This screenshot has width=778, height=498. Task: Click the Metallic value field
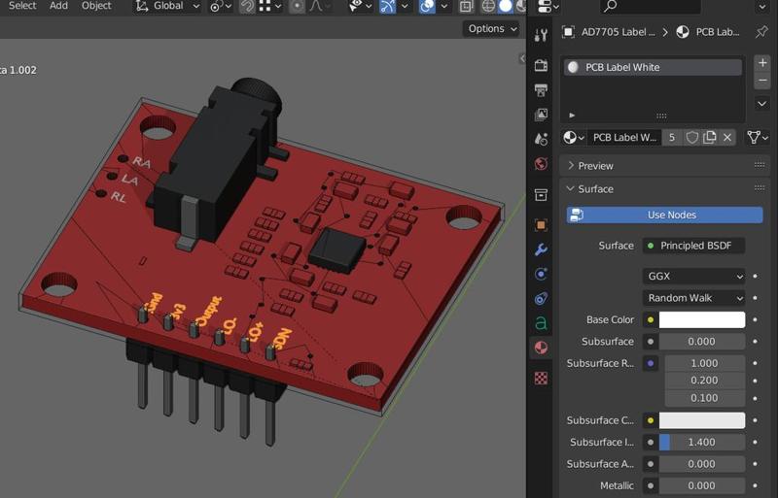(702, 485)
